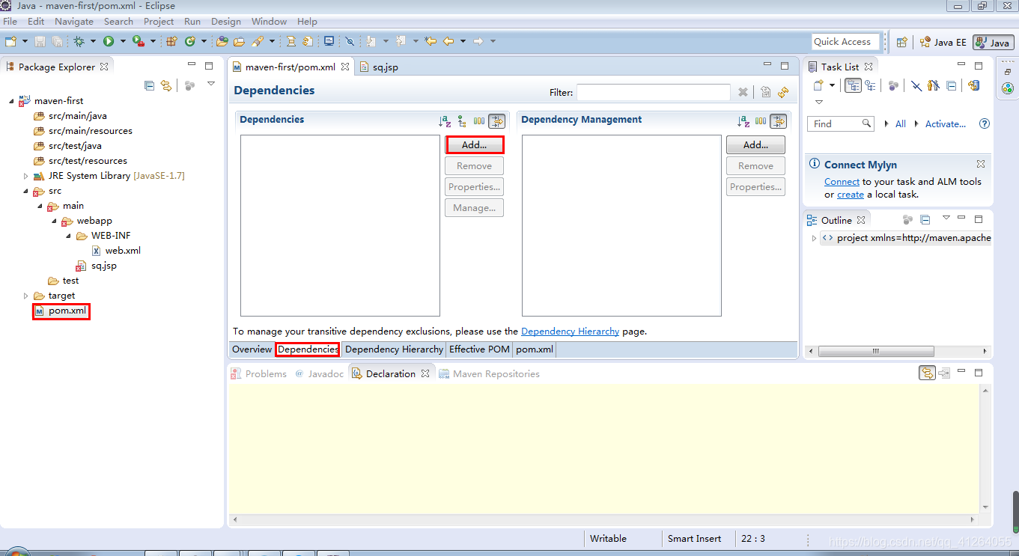This screenshot has height=556, width=1019.
Task: Click the Last Edit Location arrow icon
Action: tap(431, 41)
